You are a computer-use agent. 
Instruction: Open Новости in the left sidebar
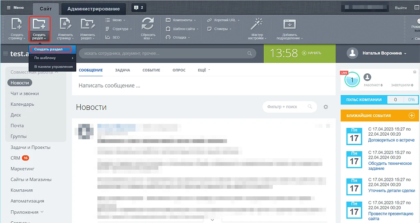pos(20,83)
